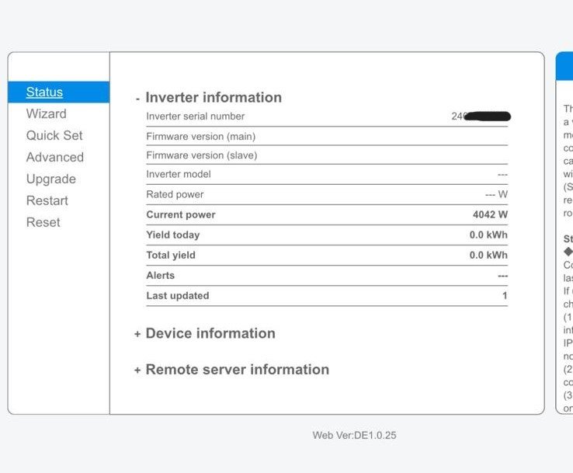573x473 pixels.
Task: Click the 4042 W current power value
Action: point(490,214)
